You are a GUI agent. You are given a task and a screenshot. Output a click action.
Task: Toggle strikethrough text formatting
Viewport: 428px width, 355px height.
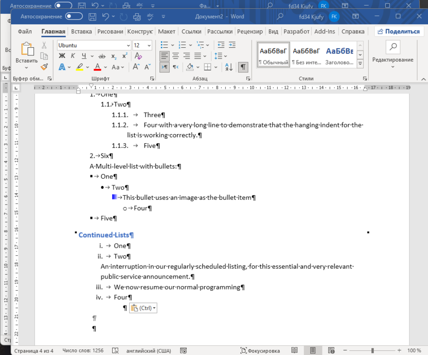click(102, 56)
